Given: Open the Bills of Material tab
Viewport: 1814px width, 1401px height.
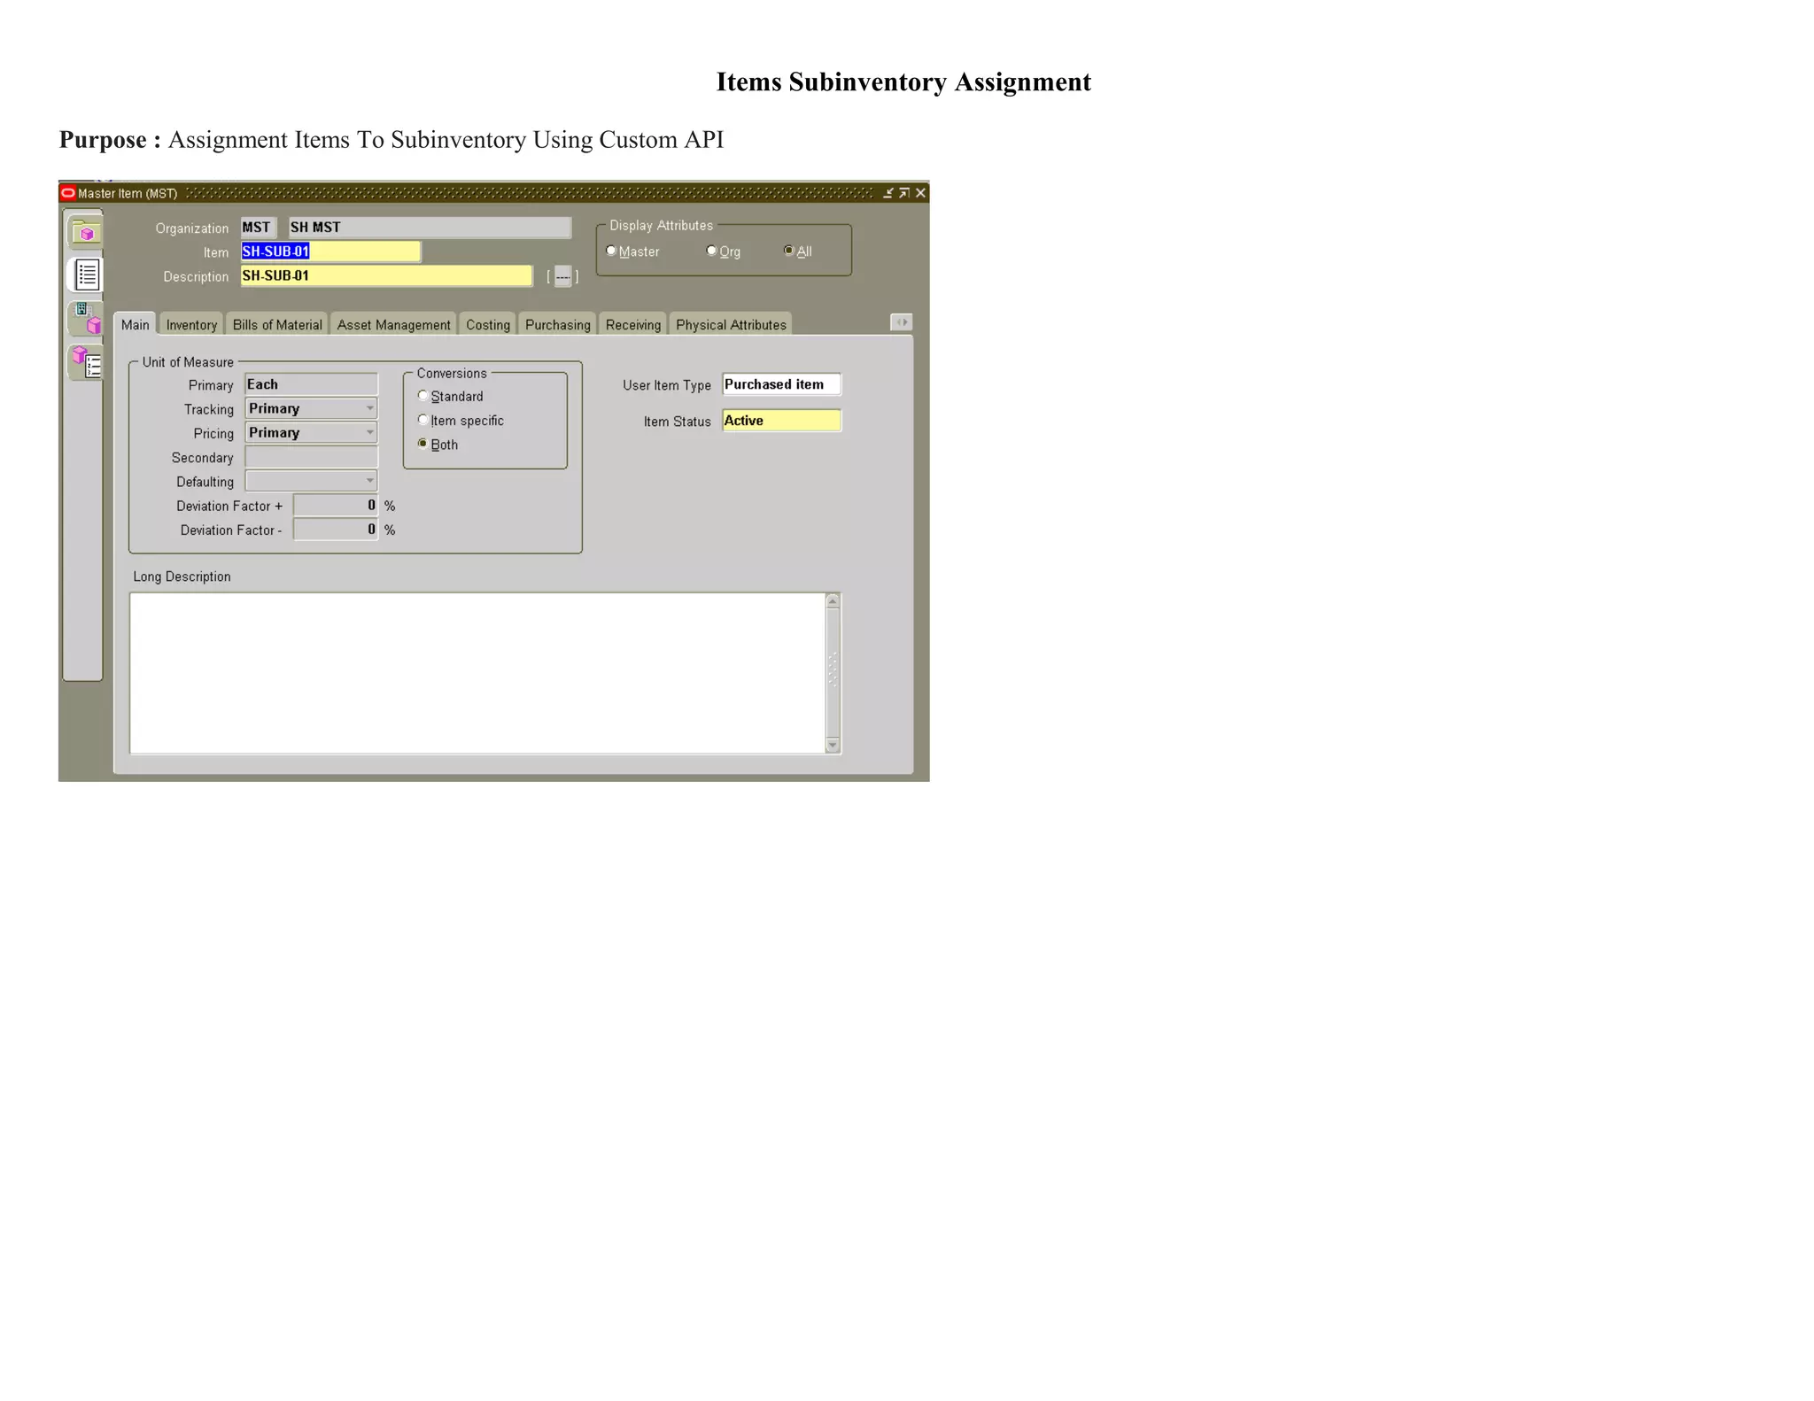Looking at the screenshot, I should coord(277,325).
